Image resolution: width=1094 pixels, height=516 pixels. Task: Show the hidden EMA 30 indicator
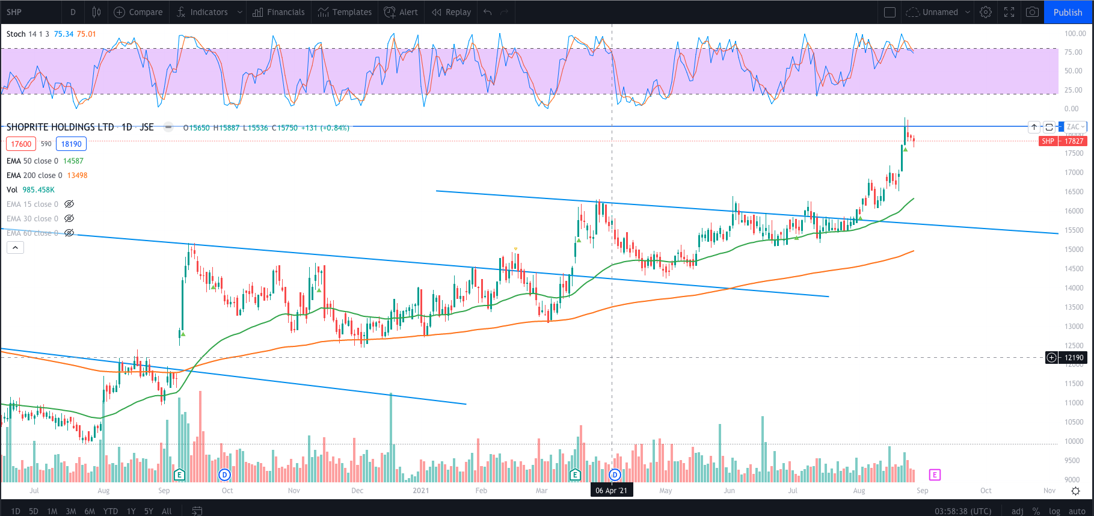(69, 219)
